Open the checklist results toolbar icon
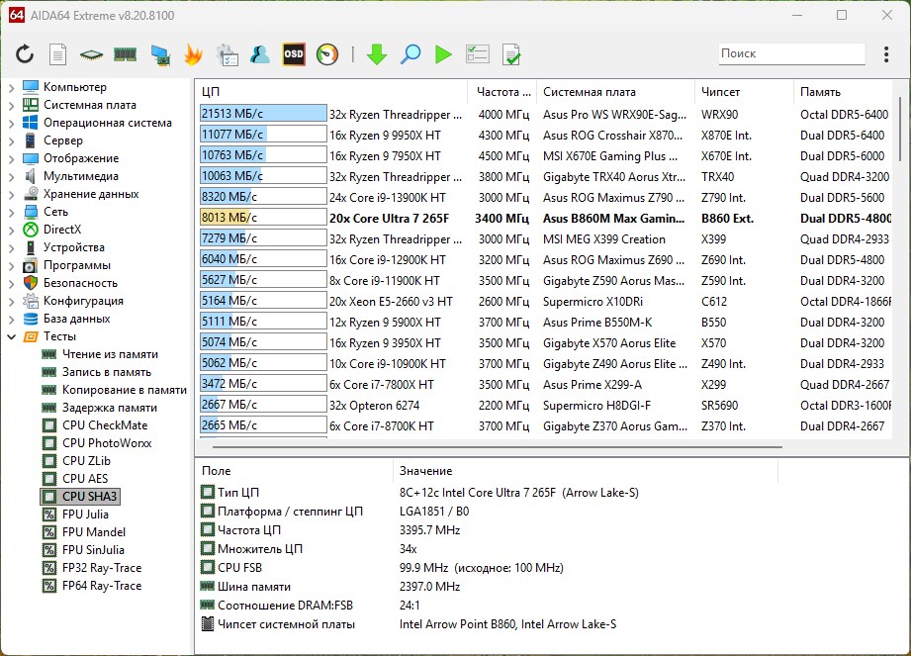This screenshot has height=656, width=911. [478, 54]
